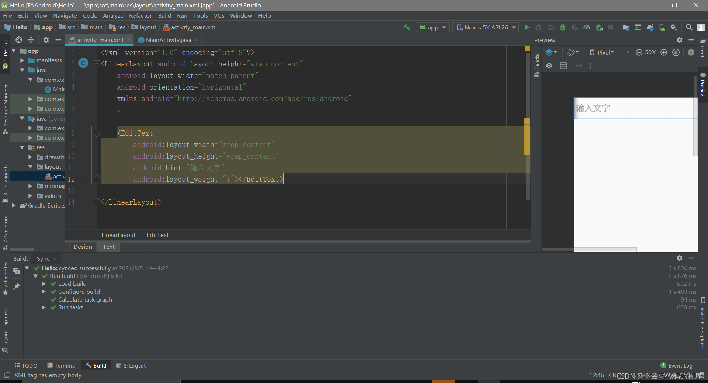708x383 pixels.
Task: Click collapse all icon in Project panel
Action: 31,40
